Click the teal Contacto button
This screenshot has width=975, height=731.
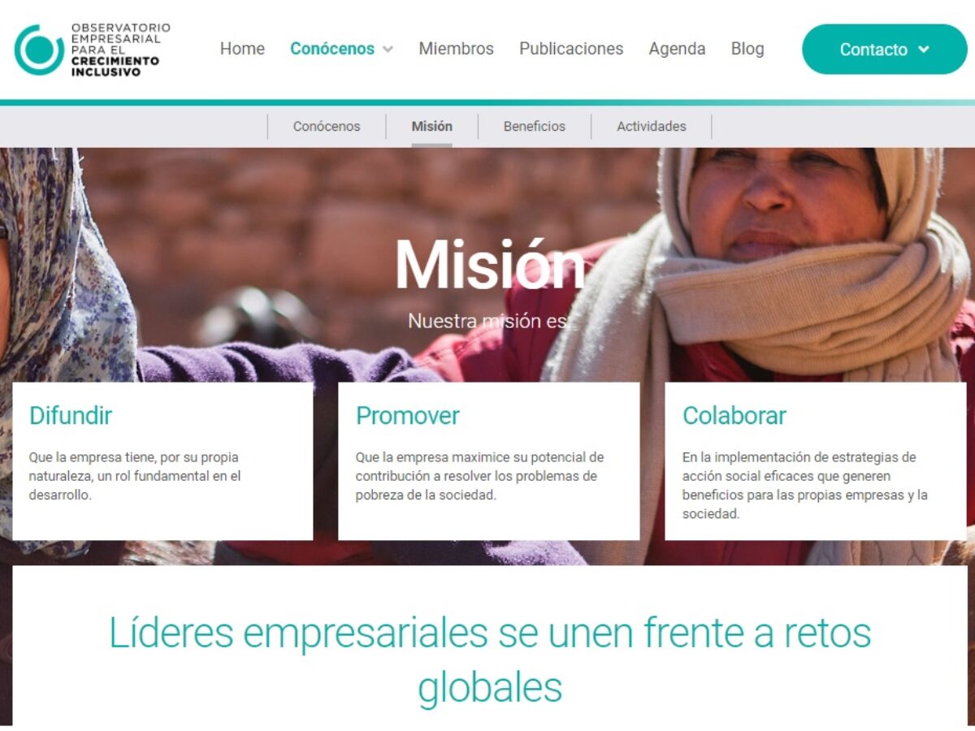(x=885, y=50)
